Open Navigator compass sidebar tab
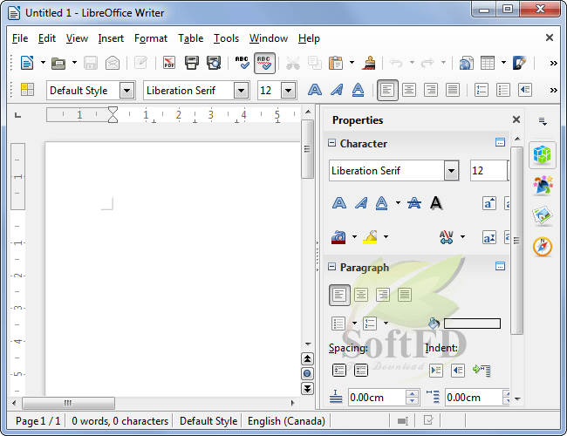The width and height of the screenshot is (567, 436). pyautogui.click(x=543, y=247)
